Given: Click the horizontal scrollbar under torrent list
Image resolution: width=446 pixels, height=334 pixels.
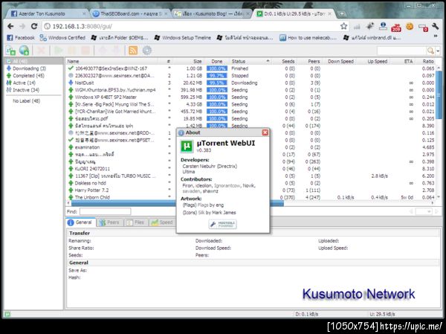Looking at the screenshot, I should [178, 203].
